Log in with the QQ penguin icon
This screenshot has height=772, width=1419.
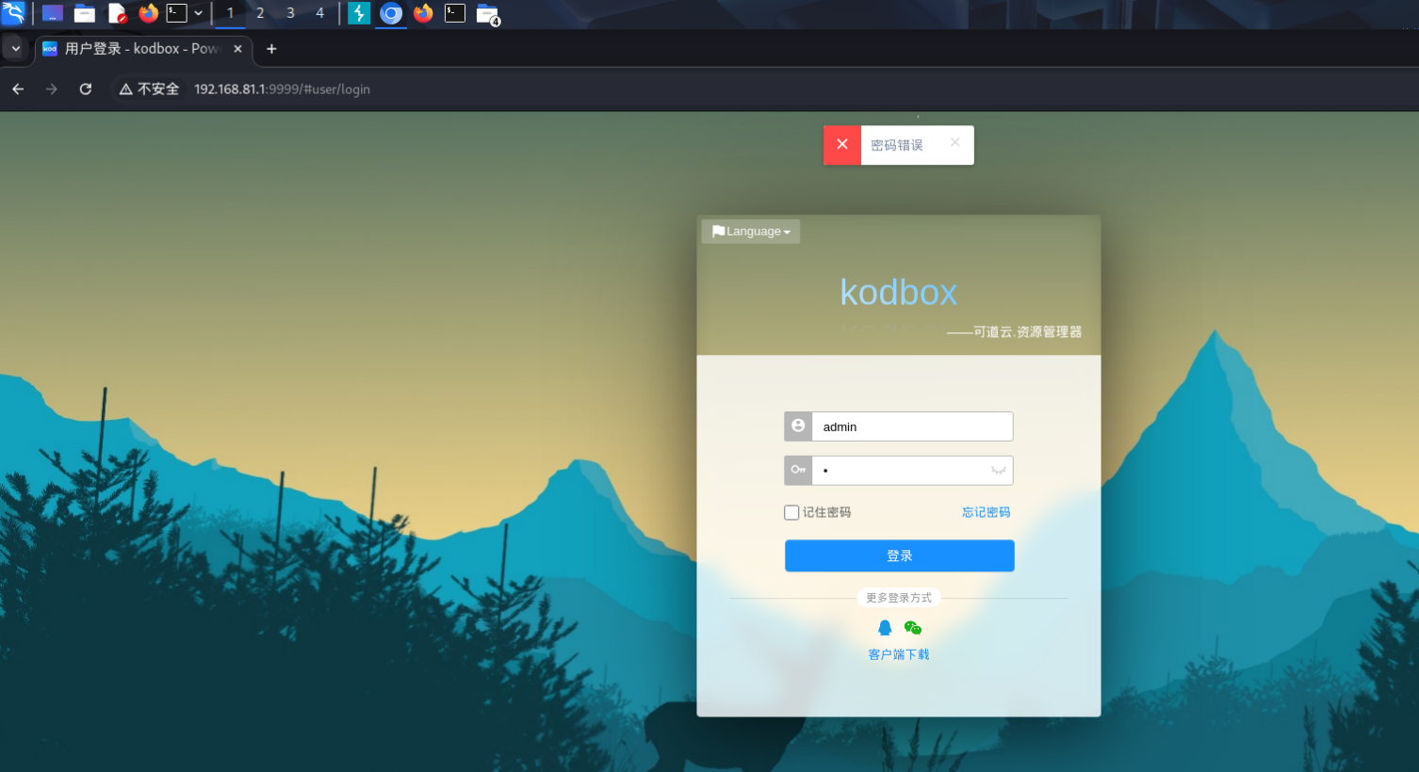click(x=885, y=628)
